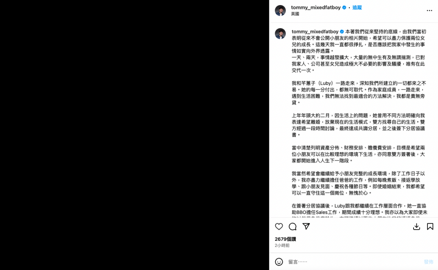This screenshot has width=438, height=270.
Task: Like the post with heart icon
Action: coord(279,227)
